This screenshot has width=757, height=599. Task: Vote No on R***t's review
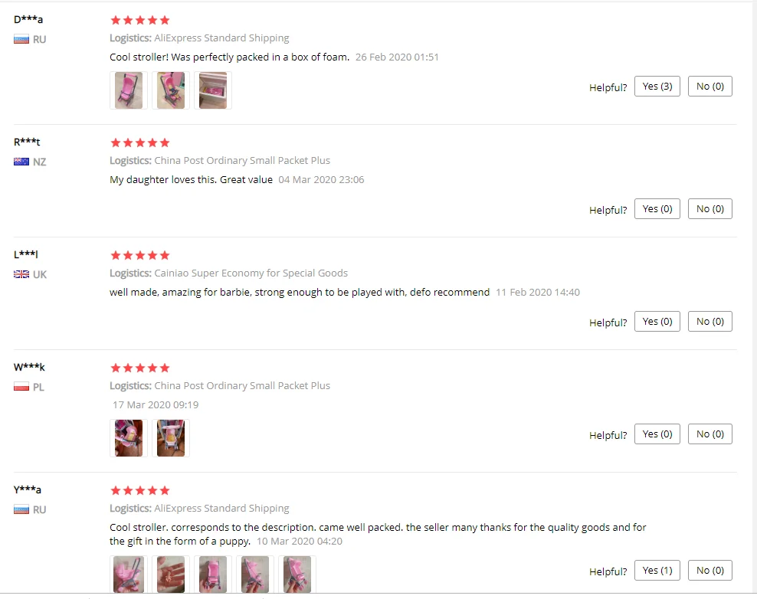[710, 209]
